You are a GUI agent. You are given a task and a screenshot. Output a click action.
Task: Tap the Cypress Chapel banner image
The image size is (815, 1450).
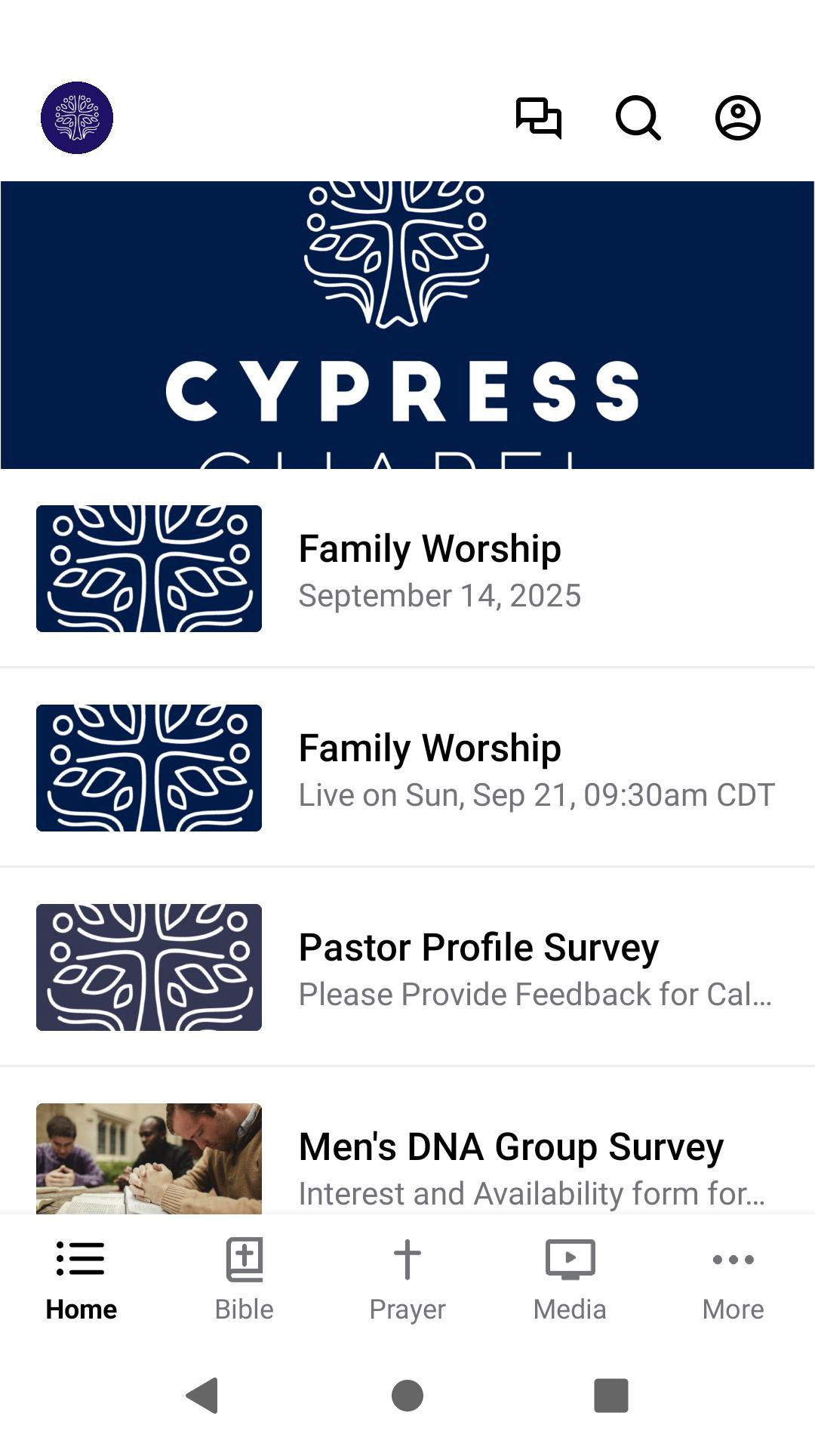407,325
